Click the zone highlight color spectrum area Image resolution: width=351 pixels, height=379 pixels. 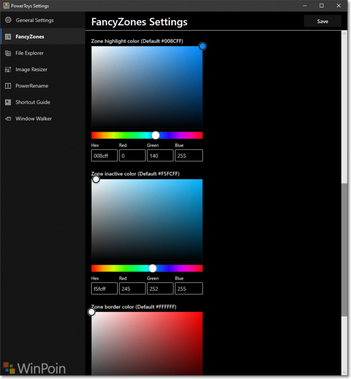[x=147, y=87]
